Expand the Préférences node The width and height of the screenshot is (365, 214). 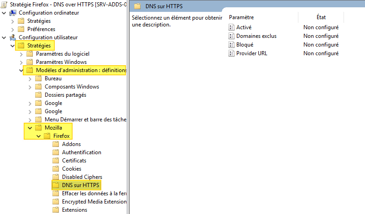(x=13, y=30)
